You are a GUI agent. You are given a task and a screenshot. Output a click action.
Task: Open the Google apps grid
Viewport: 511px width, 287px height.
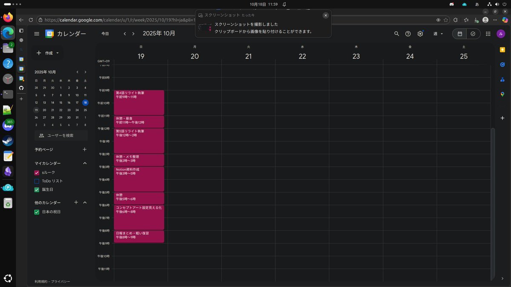[x=488, y=34]
